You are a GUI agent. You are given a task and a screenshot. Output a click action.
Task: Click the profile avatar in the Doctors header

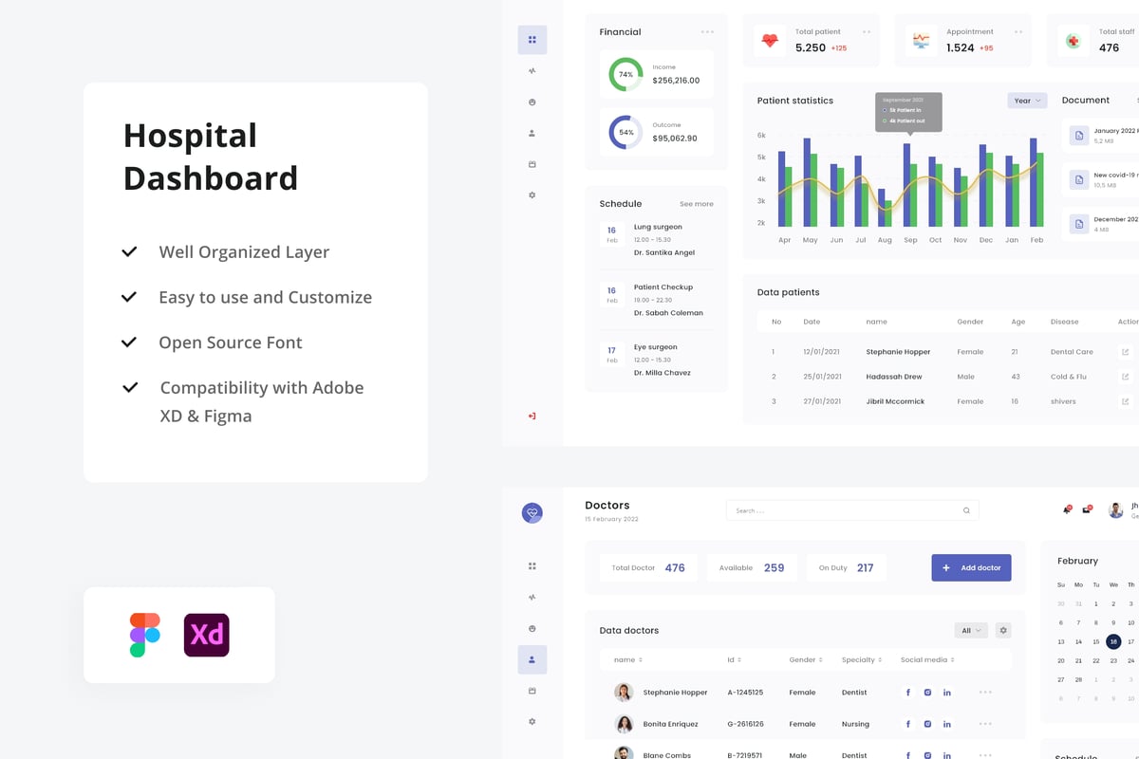[1116, 510]
